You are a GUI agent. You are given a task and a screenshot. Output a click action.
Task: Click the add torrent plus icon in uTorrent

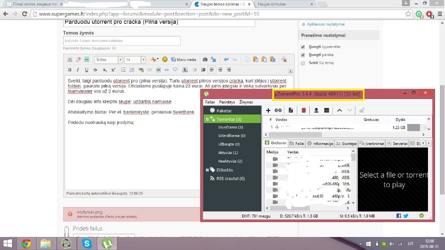pyautogui.click(x=268, y=110)
